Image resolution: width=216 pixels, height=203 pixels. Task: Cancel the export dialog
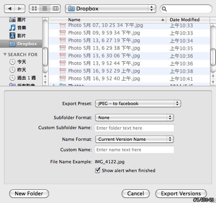tap(136, 193)
